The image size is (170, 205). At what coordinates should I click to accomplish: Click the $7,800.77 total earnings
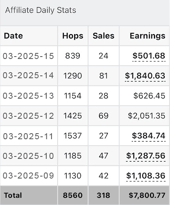(147, 195)
